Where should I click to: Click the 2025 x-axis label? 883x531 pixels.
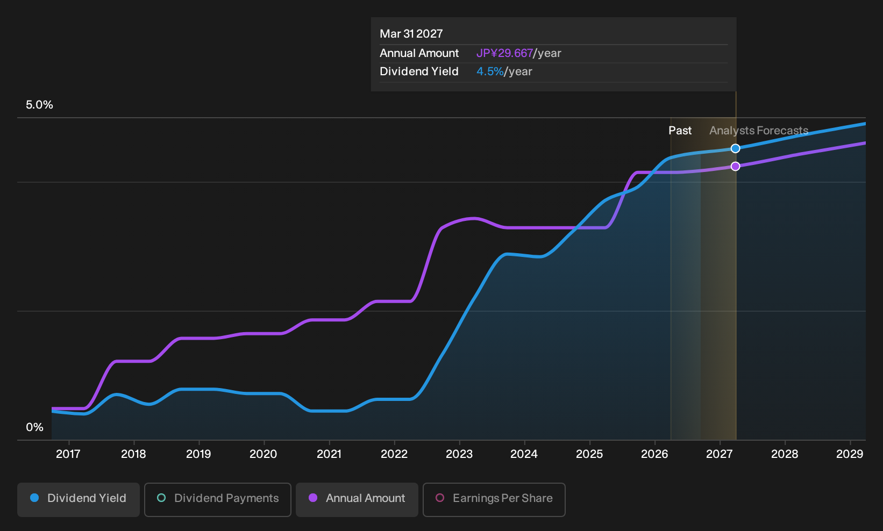click(x=589, y=454)
